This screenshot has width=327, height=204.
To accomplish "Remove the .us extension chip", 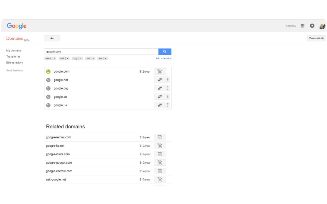I will point(105,58).
